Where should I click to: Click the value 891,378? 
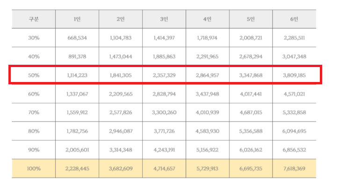pos(77,57)
